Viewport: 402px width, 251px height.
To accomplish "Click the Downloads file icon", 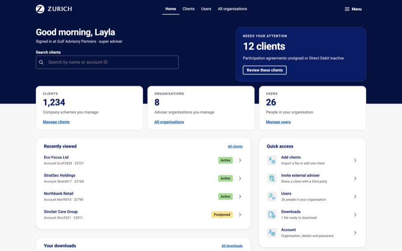I will (272, 214).
